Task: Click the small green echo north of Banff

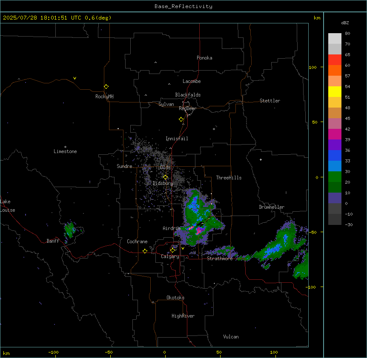Action: point(70,229)
